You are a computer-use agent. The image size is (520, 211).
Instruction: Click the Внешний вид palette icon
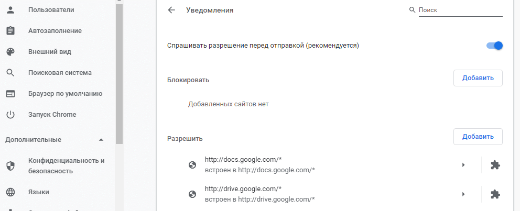[x=10, y=52]
